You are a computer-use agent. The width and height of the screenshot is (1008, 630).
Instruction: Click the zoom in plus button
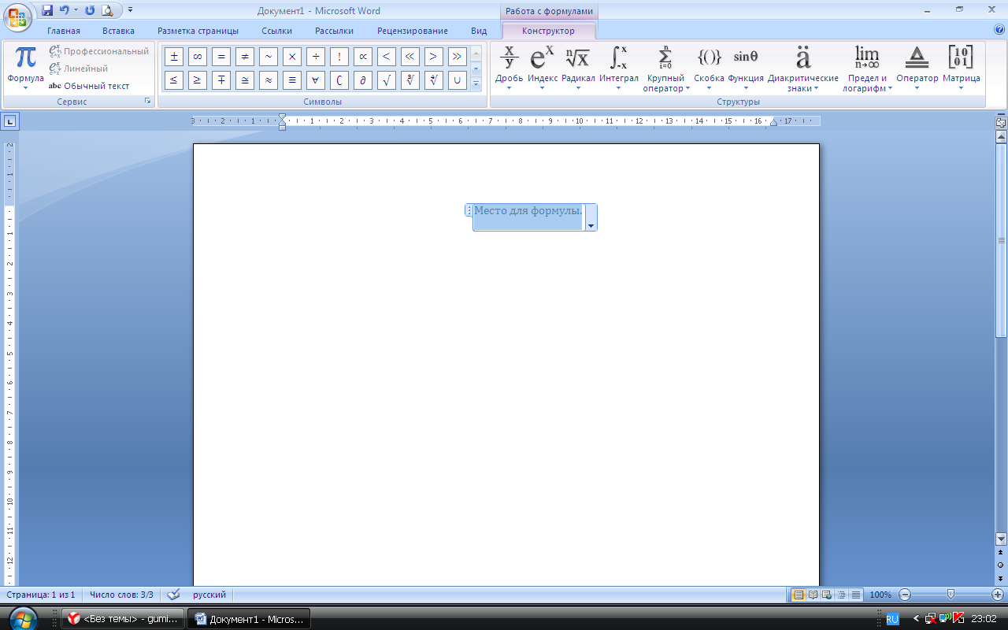pyautogui.click(x=998, y=595)
